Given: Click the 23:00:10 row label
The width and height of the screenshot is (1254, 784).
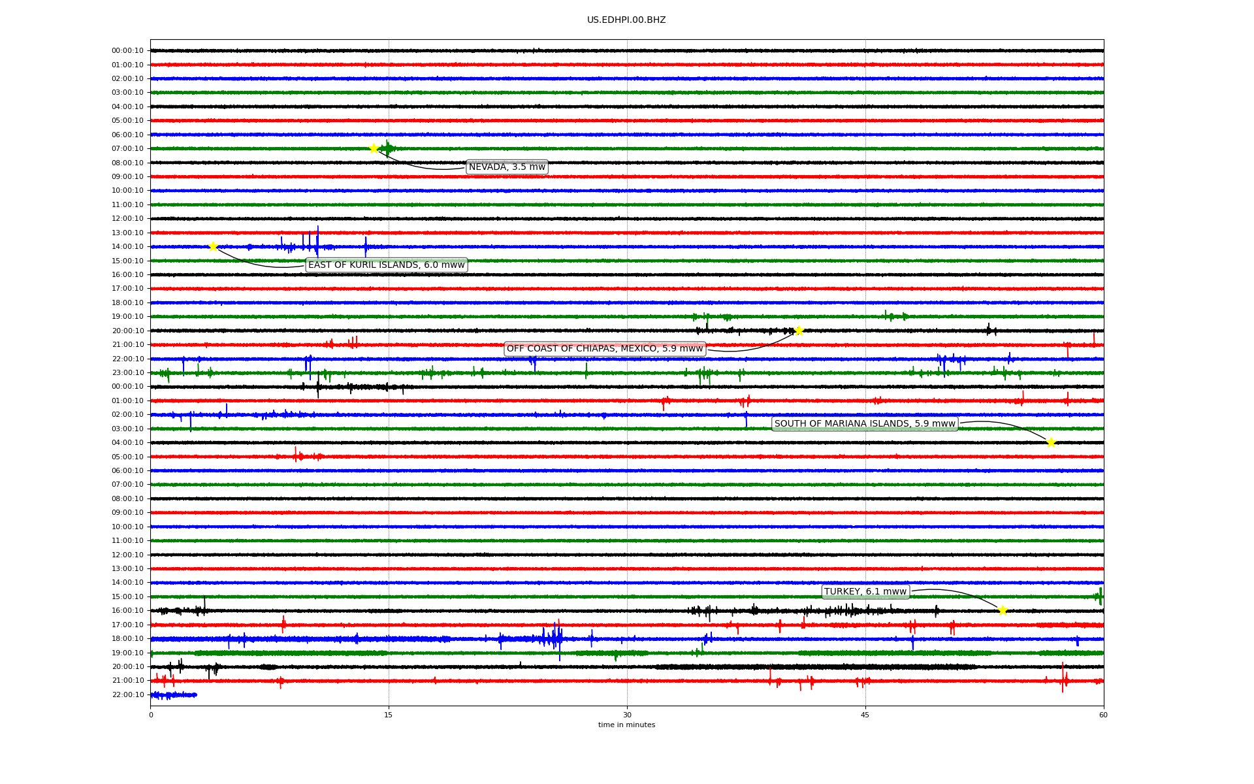Looking at the screenshot, I should coord(127,373).
